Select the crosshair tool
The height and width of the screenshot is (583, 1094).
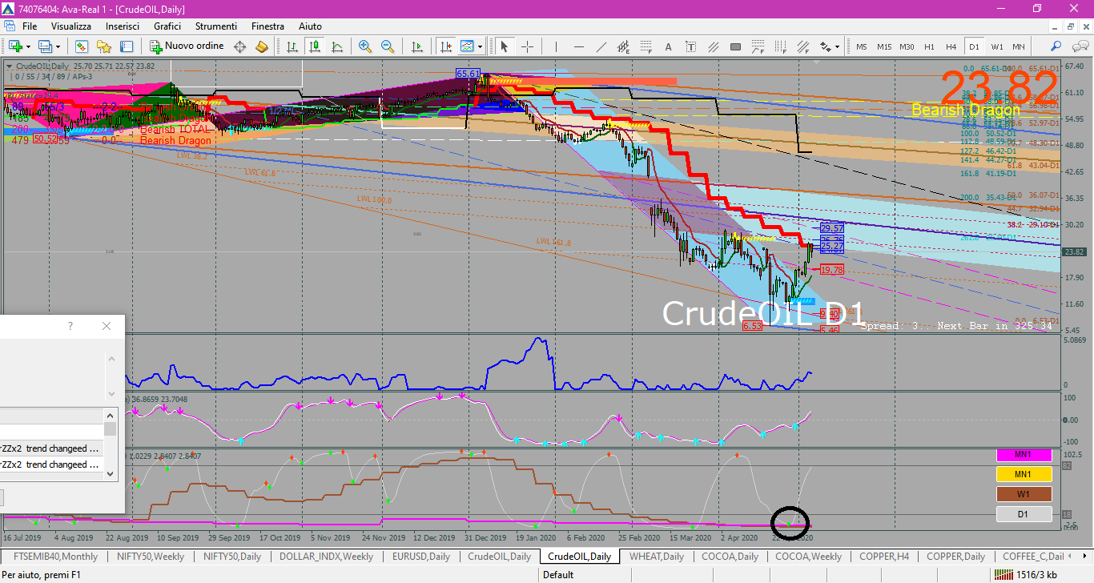(527, 46)
